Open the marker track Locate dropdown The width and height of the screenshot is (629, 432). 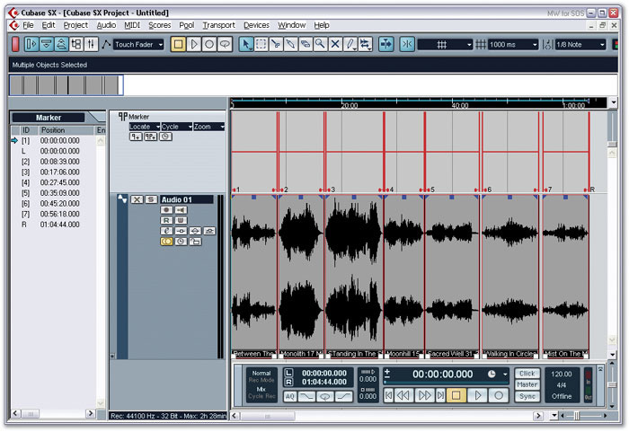point(144,127)
